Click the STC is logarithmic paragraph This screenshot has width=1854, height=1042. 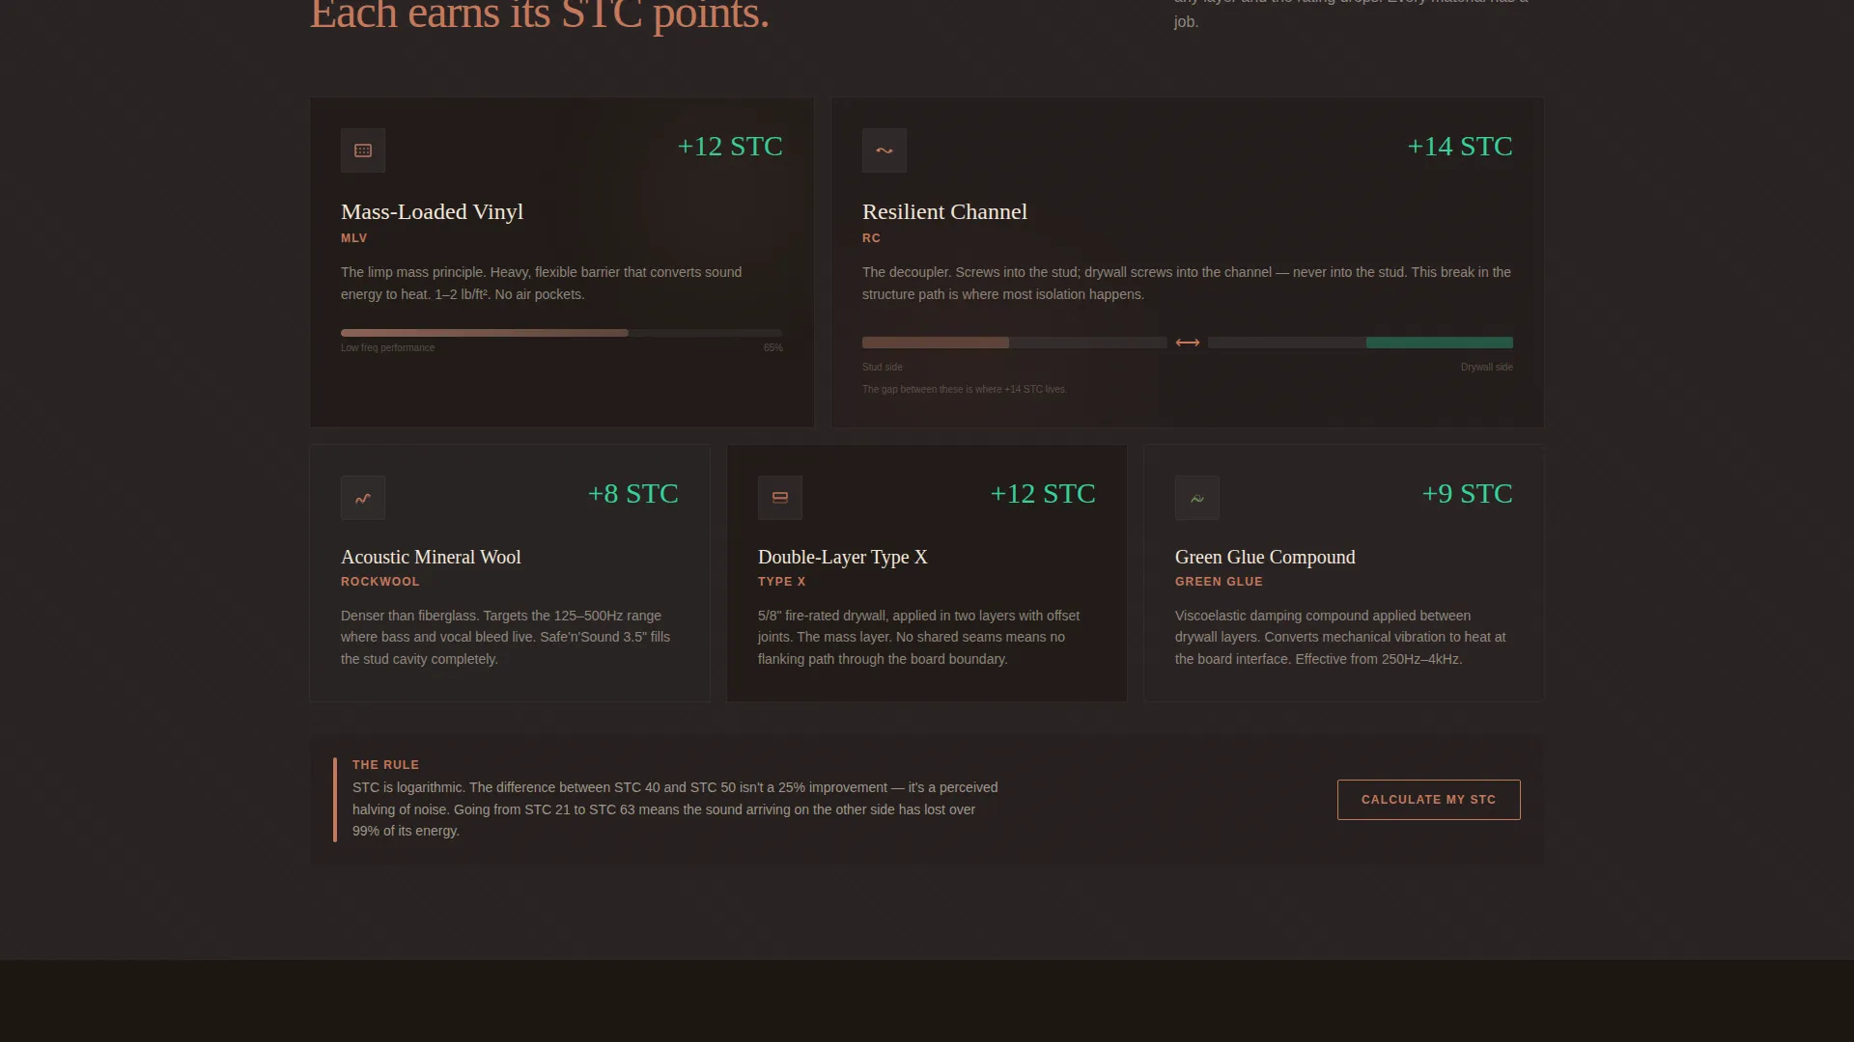(675, 809)
